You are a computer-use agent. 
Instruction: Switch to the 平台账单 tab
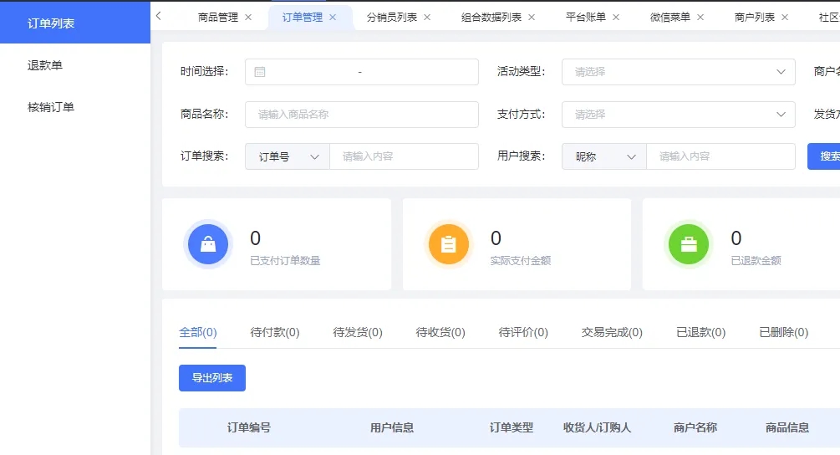[586, 18]
